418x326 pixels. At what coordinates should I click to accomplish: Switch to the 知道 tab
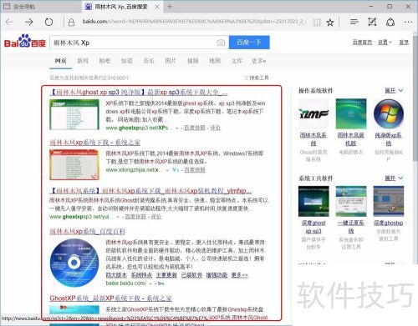(x=126, y=61)
